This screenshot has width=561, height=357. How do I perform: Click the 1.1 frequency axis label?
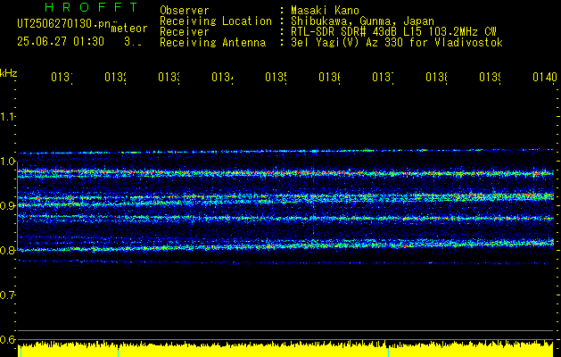tap(7, 116)
